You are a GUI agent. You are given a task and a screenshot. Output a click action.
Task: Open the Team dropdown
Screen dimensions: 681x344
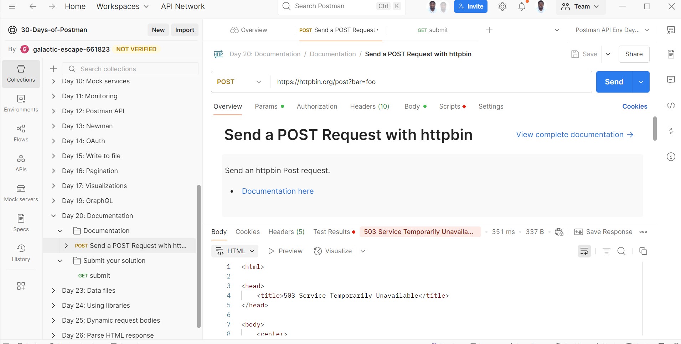580,6
